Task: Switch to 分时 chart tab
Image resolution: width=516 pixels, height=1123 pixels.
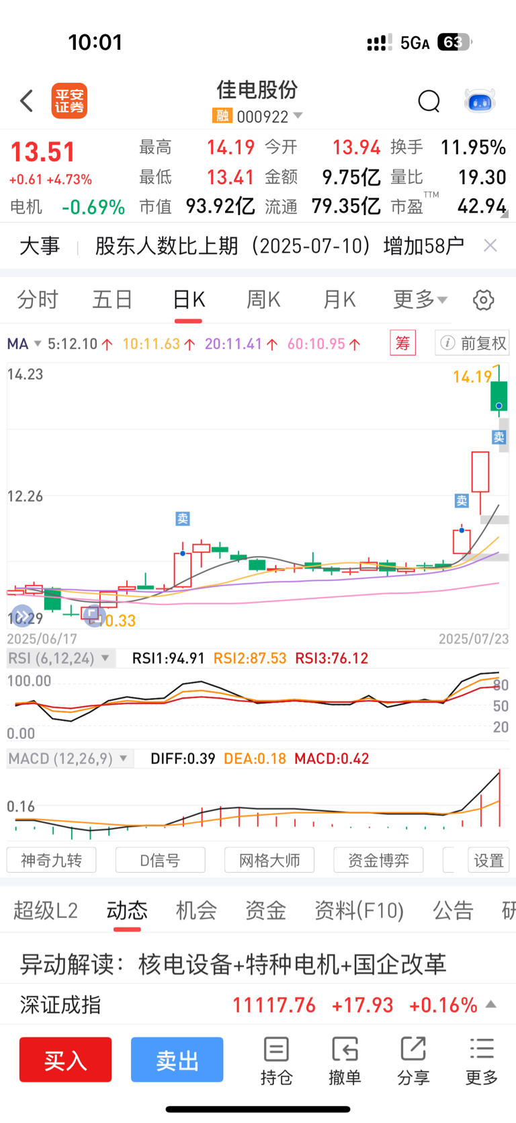Action: 38,299
